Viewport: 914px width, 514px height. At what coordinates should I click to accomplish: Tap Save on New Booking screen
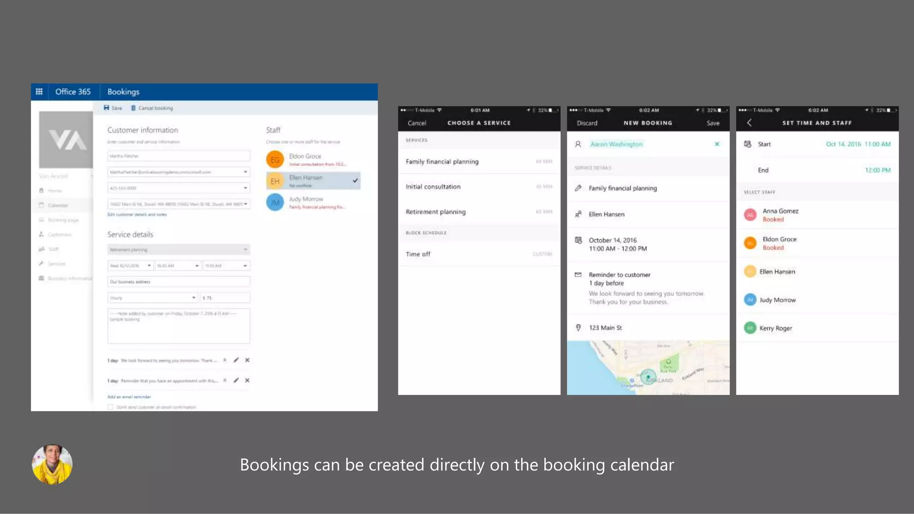(713, 123)
